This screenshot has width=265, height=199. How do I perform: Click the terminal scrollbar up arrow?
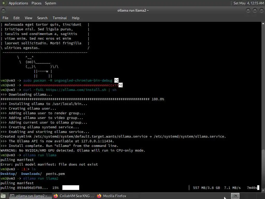263,24
